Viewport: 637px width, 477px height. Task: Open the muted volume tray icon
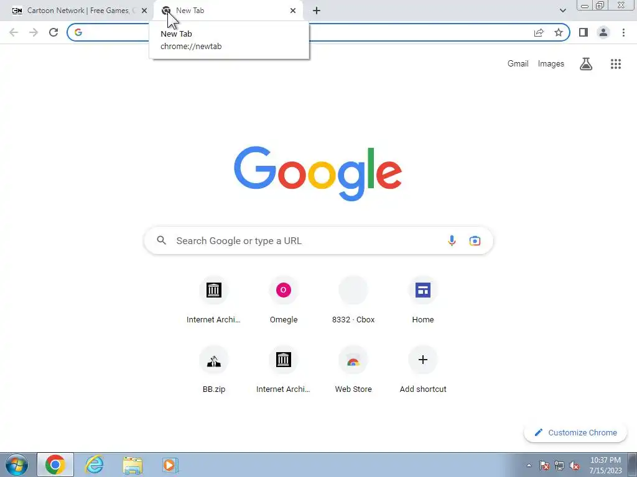(x=574, y=465)
